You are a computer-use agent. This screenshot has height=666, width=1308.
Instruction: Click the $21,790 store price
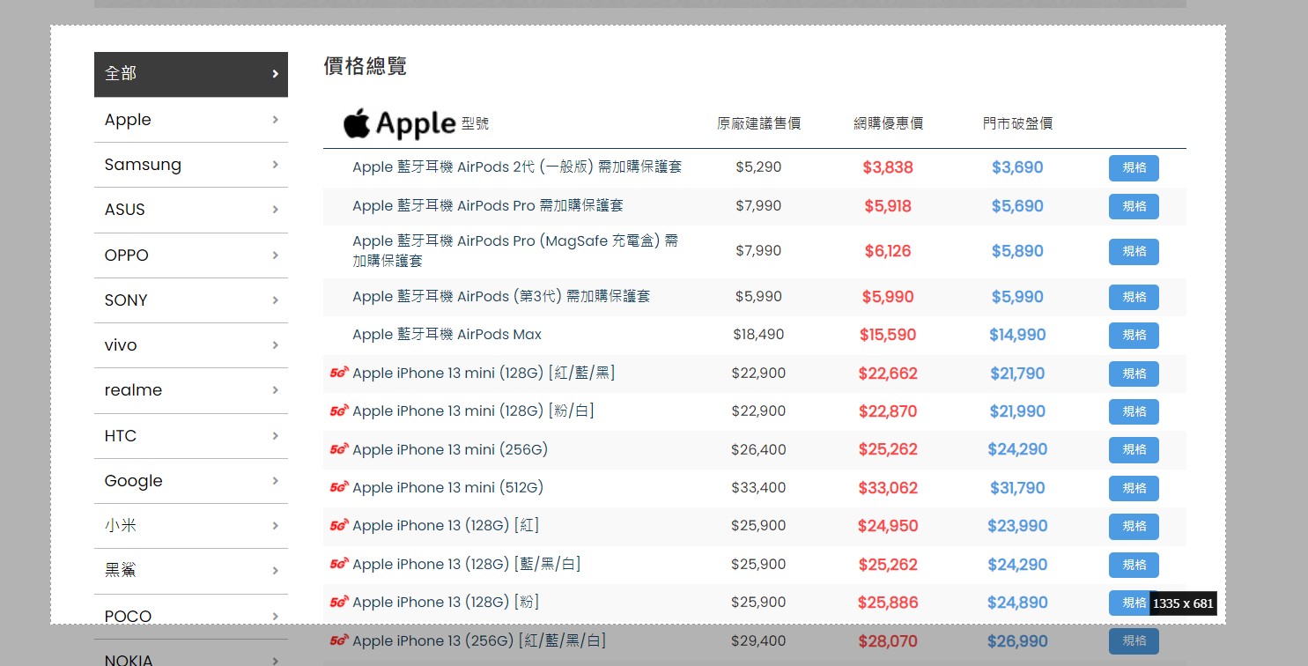[x=1017, y=374]
